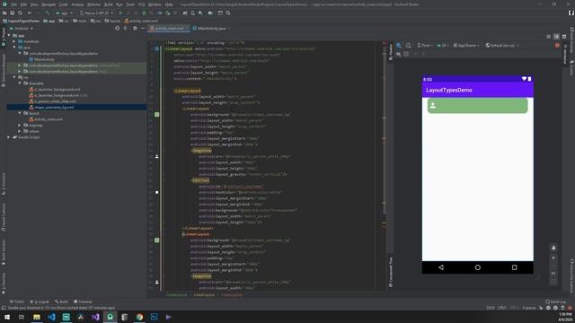Viewport: 575px width, 323px height.
Task: Expand the manifests folder
Action: [x=14, y=41]
